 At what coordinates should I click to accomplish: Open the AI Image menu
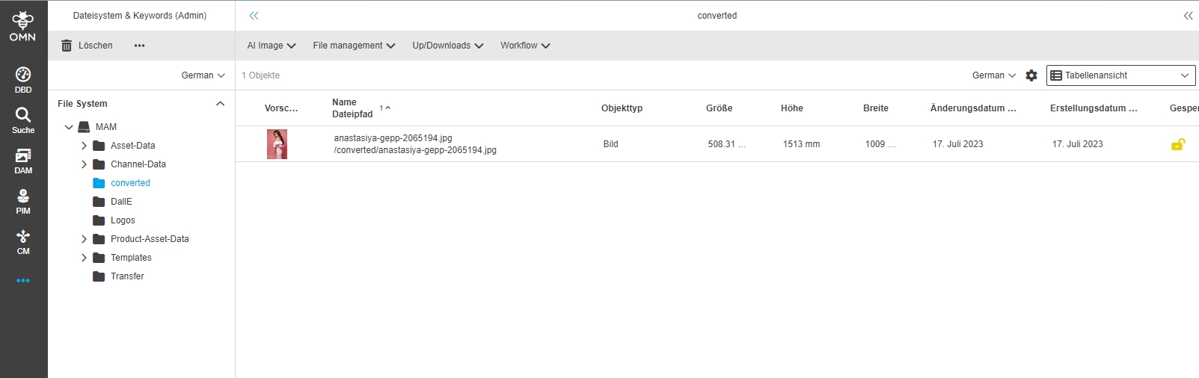(272, 46)
